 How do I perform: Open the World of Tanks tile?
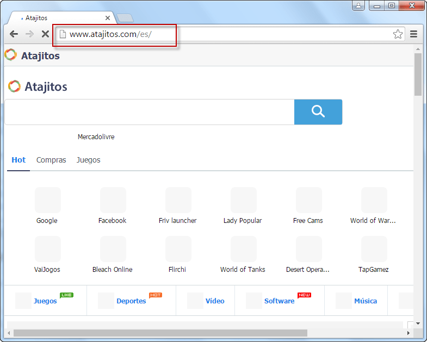(x=243, y=254)
